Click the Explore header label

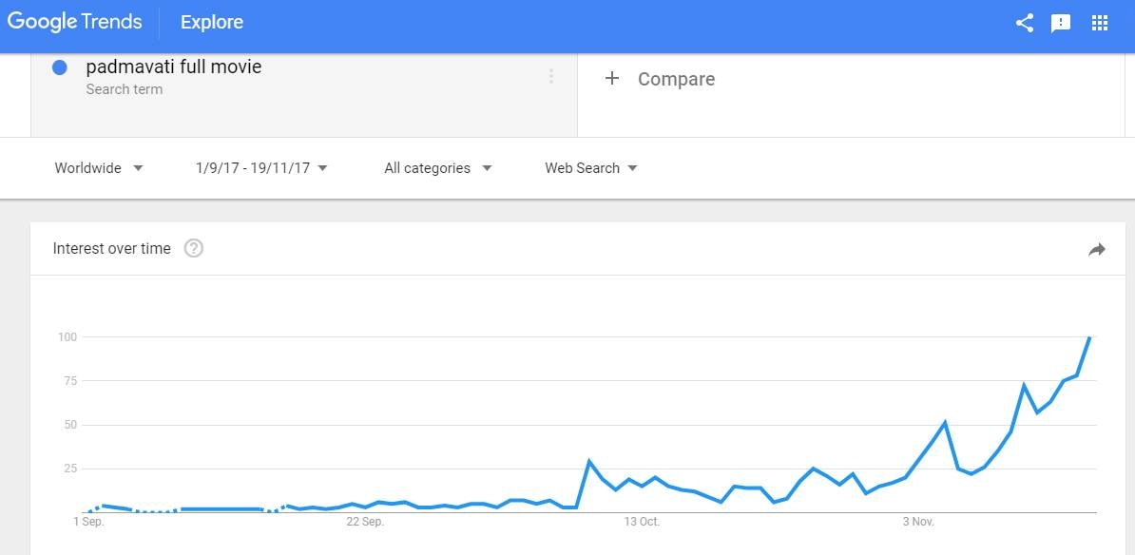(x=212, y=22)
